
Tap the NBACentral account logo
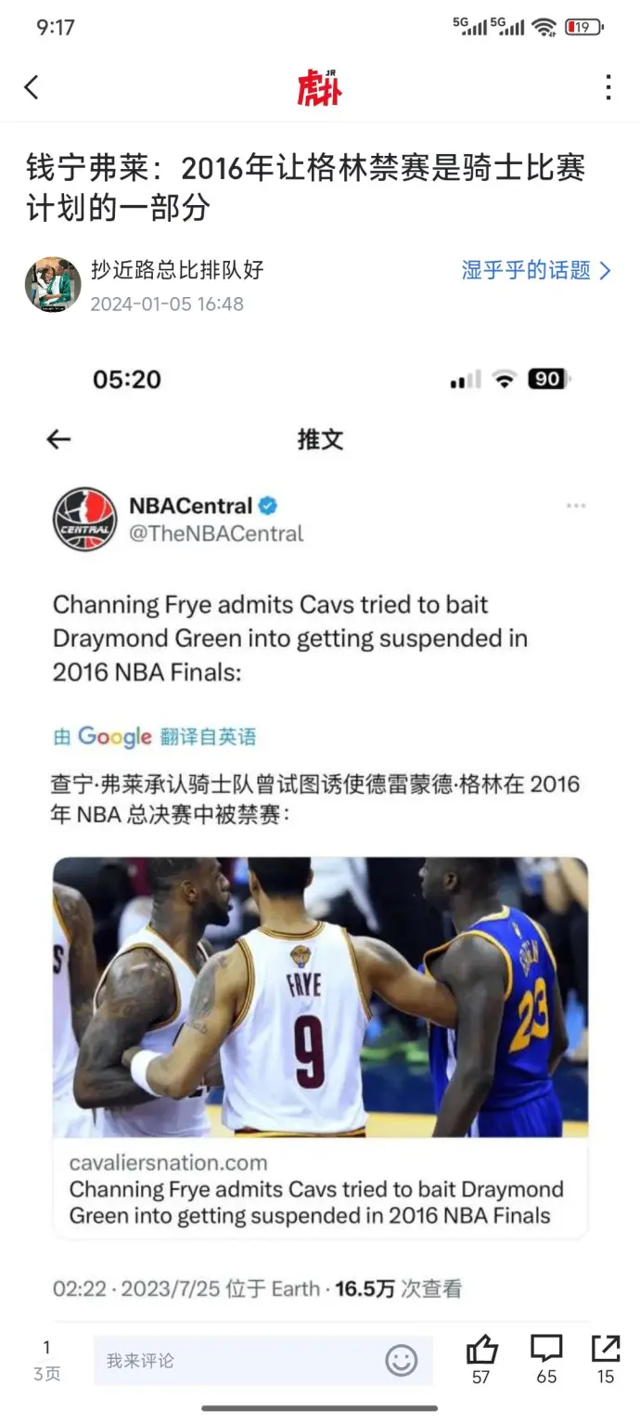point(85,520)
